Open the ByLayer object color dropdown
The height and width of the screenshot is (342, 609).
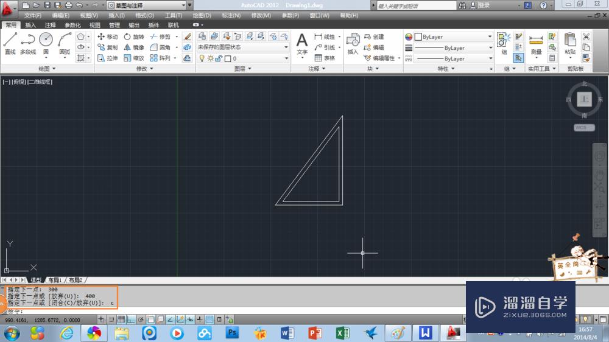[x=454, y=37]
